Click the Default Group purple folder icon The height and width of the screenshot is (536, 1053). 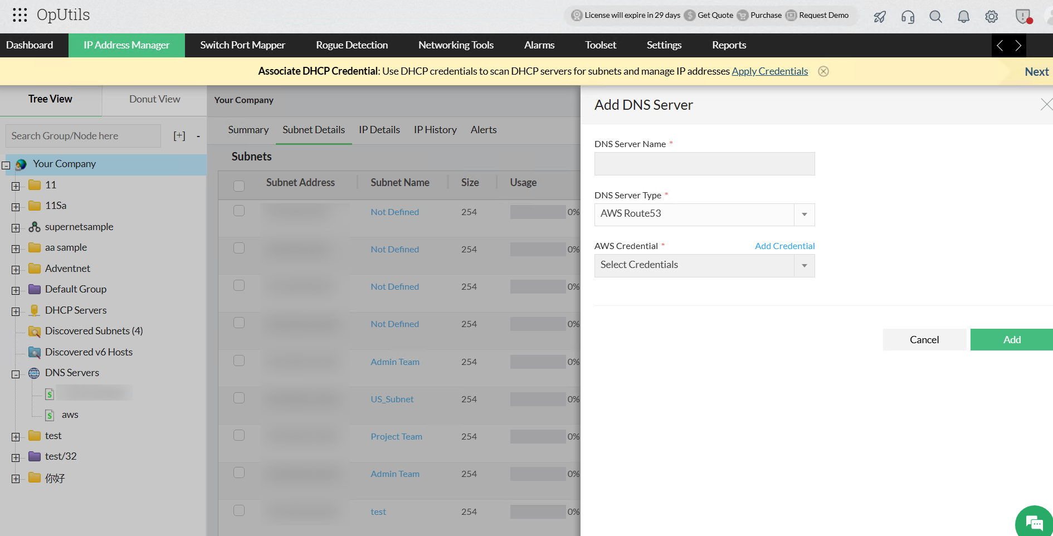click(35, 289)
